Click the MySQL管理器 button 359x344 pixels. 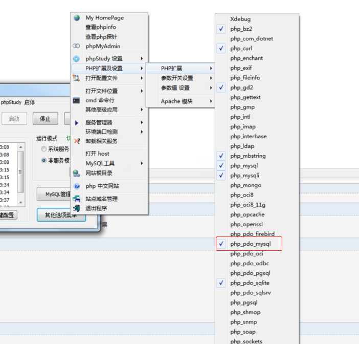point(55,194)
